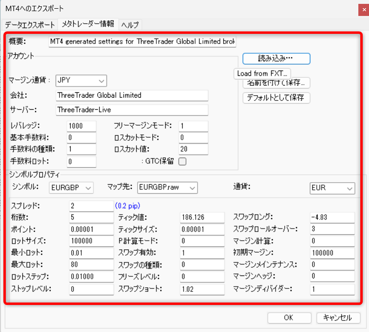This screenshot has height=332, width=369.
Task: Click the 概要 description field
Action: click(142, 42)
